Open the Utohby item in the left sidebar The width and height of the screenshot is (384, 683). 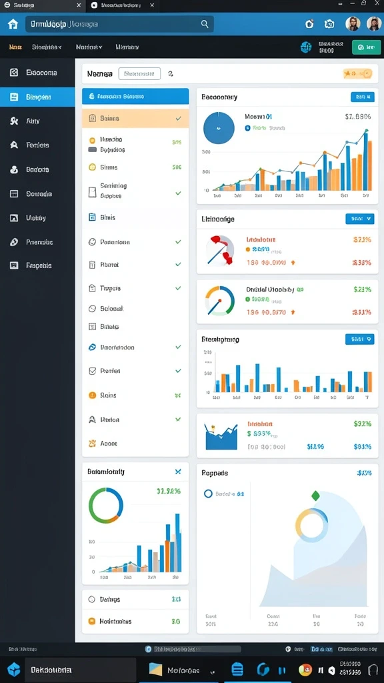(37, 218)
